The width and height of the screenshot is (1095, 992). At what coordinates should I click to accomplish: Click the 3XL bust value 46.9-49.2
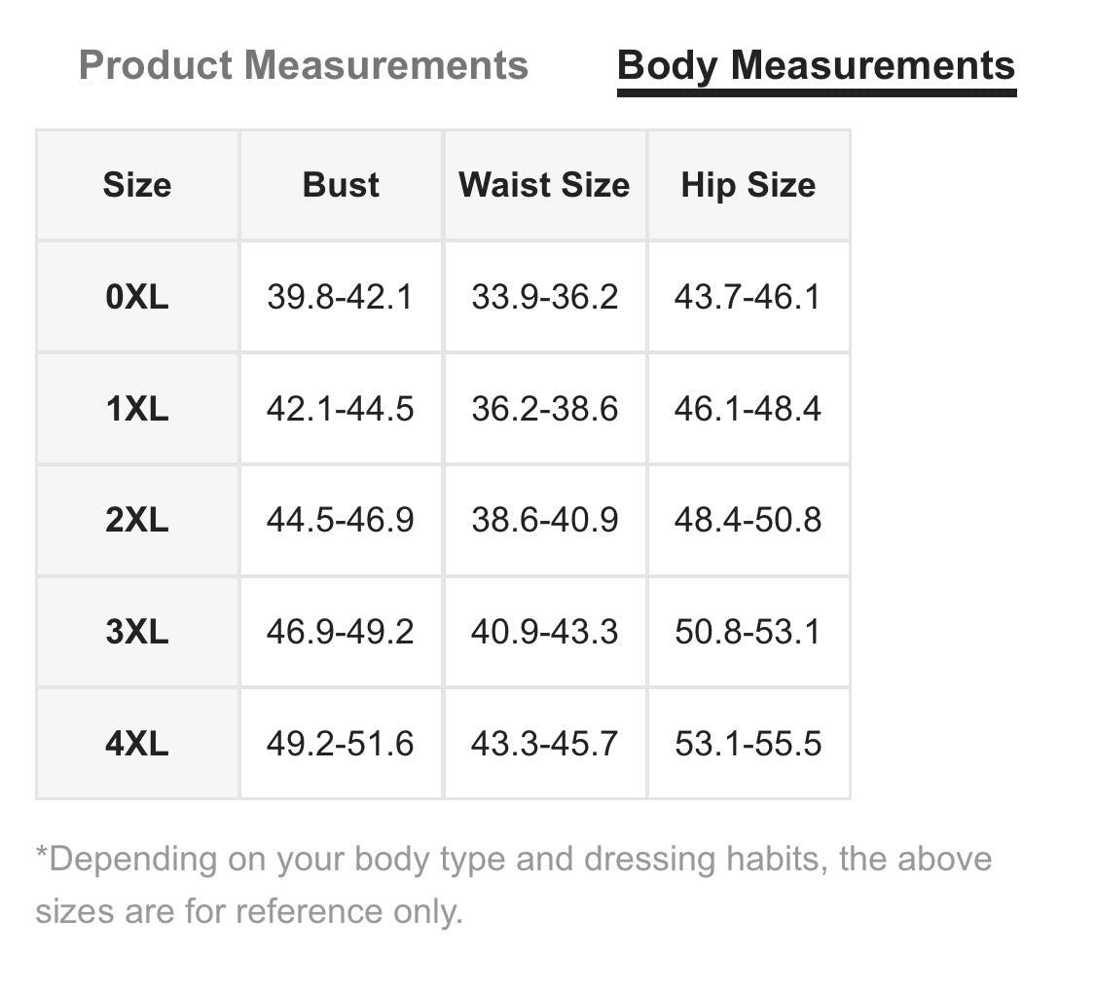point(341,632)
